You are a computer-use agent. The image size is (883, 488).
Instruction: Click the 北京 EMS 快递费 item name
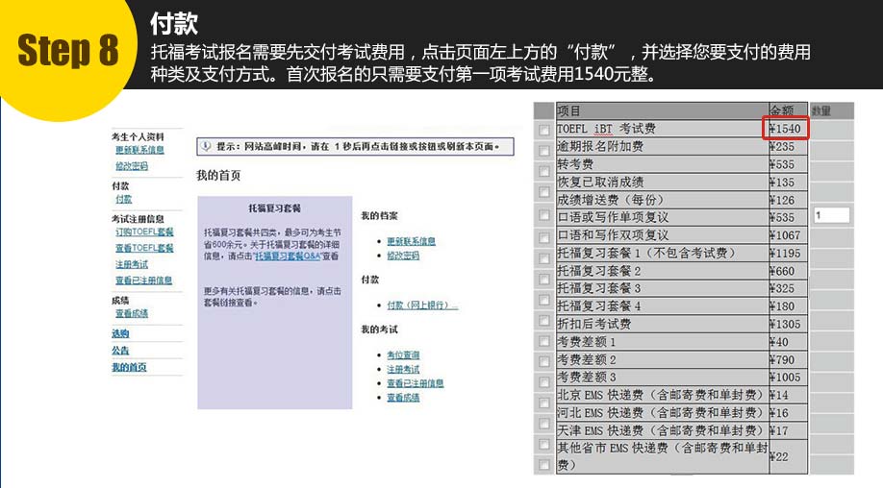tap(662, 395)
